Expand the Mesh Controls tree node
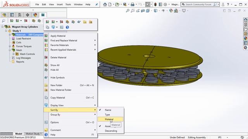Viewport: 248px width, 139px height. [x=14, y=54]
